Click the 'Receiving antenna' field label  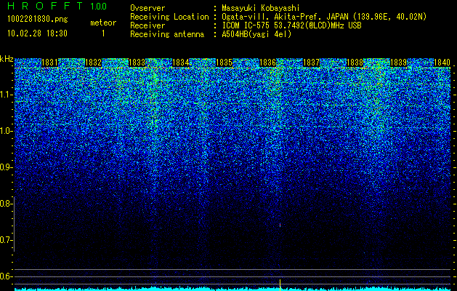(167, 34)
